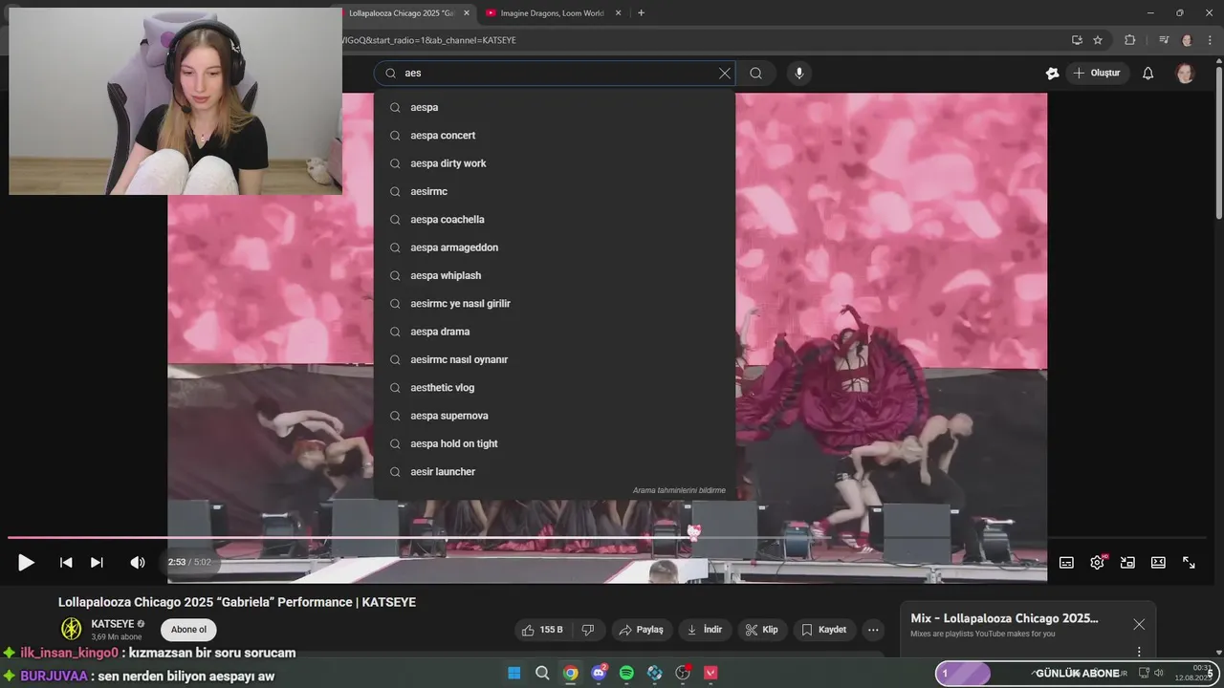Open the Windows Start menu
The image size is (1224, 688).
coord(514,673)
